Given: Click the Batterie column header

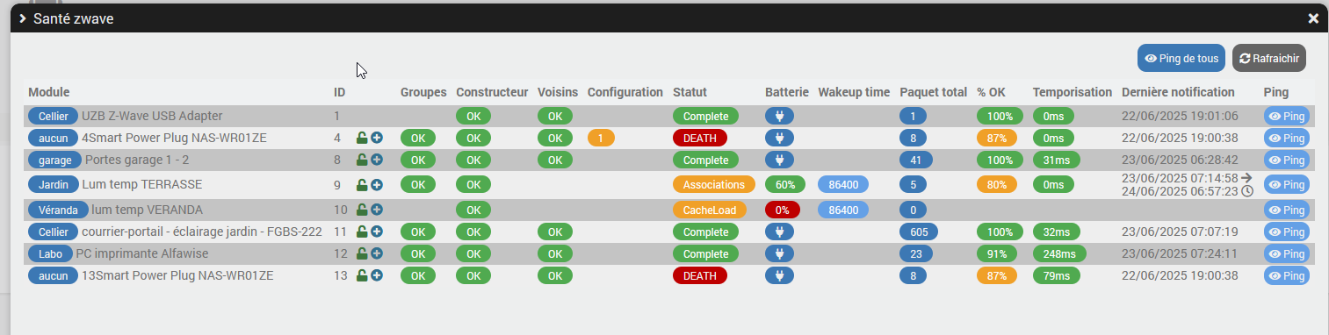Looking at the screenshot, I should (x=787, y=92).
